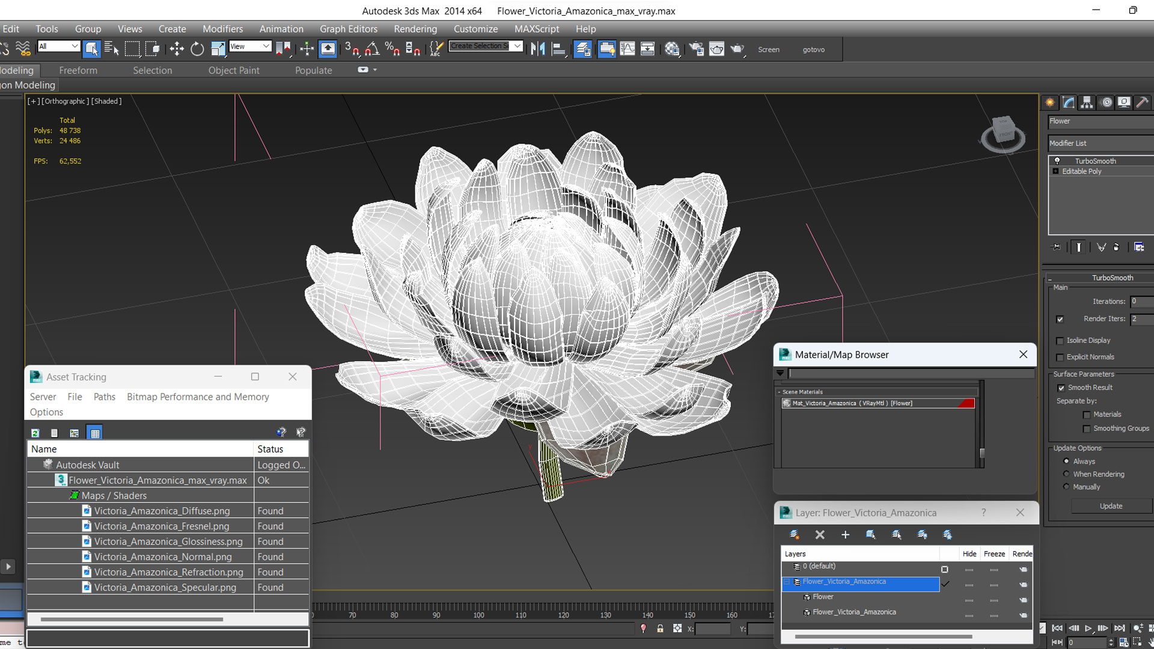Click refresh icon in Asset Tracking
Viewport: 1154px width, 649px height.
click(35, 433)
